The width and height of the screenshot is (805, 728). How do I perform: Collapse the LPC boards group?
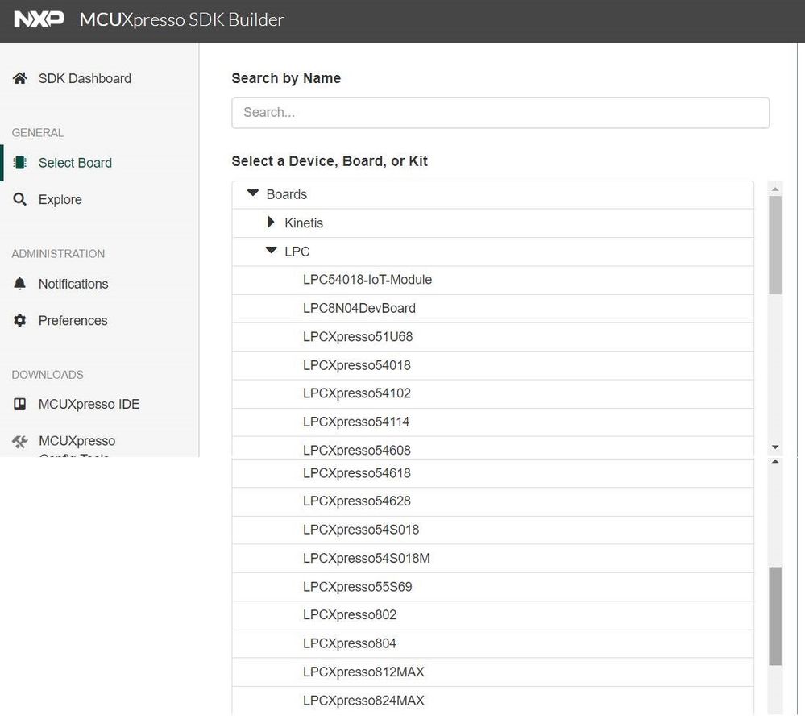271,251
